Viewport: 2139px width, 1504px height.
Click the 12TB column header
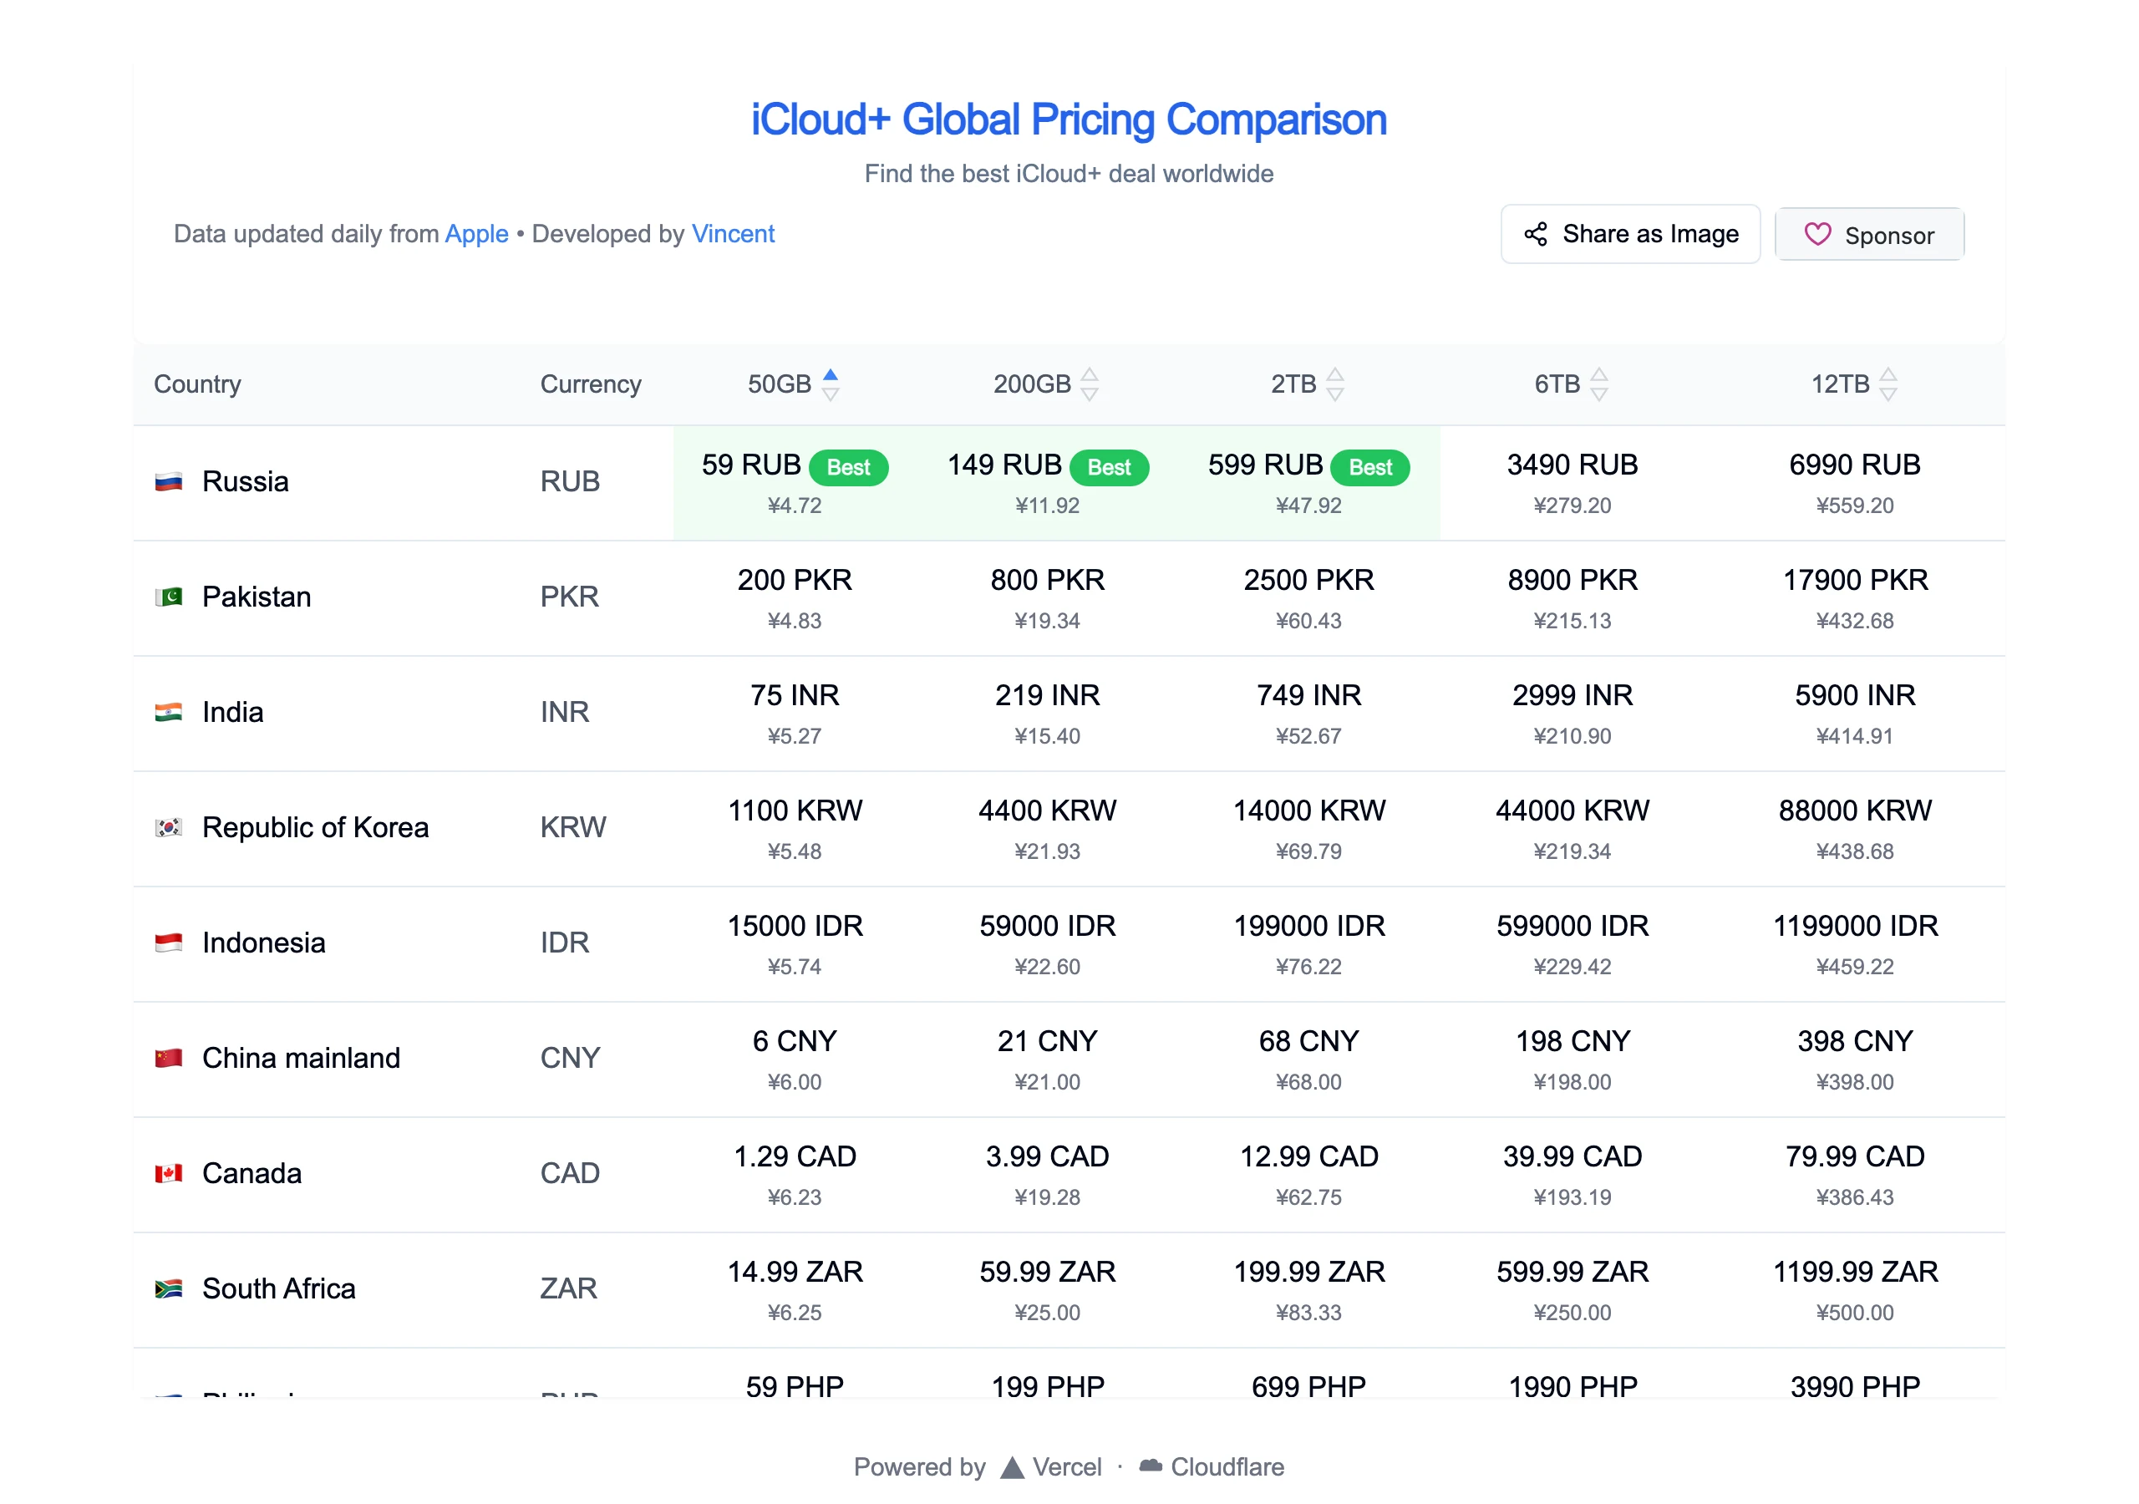click(x=1854, y=384)
